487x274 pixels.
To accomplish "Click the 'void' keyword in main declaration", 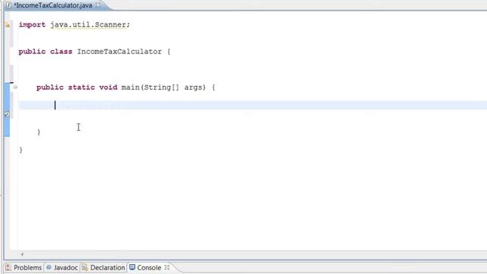I will point(108,88).
